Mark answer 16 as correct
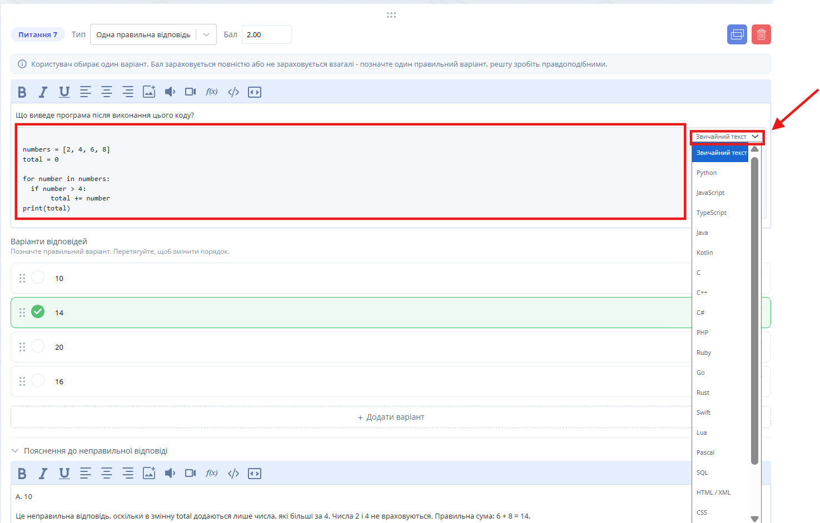Image resolution: width=820 pixels, height=523 pixels. 38,381
